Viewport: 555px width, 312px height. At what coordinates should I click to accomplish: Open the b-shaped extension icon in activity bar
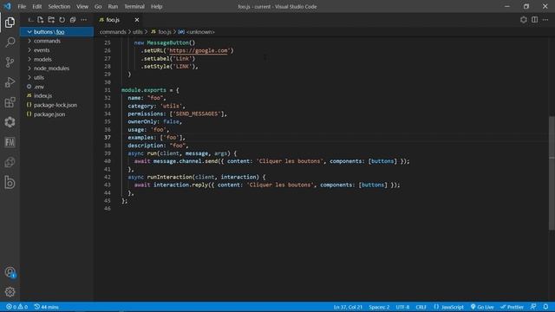(x=10, y=183)
